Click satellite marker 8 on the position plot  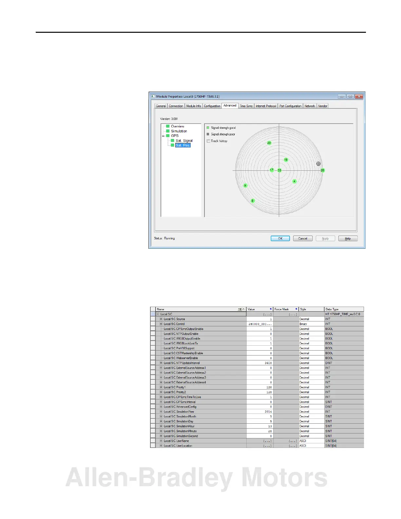pyautogui.click(x=252, y=201)
